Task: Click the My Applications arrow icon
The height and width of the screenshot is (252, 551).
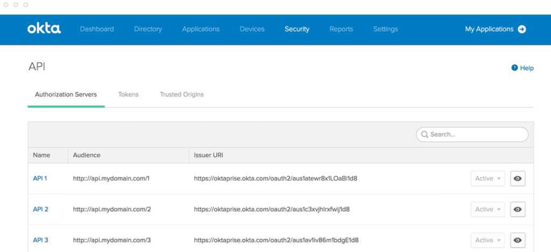Action: click(x=522, y=29)
